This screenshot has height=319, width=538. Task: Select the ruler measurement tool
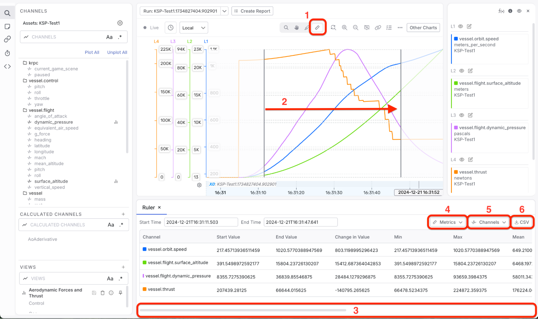[x=317, y=27]
